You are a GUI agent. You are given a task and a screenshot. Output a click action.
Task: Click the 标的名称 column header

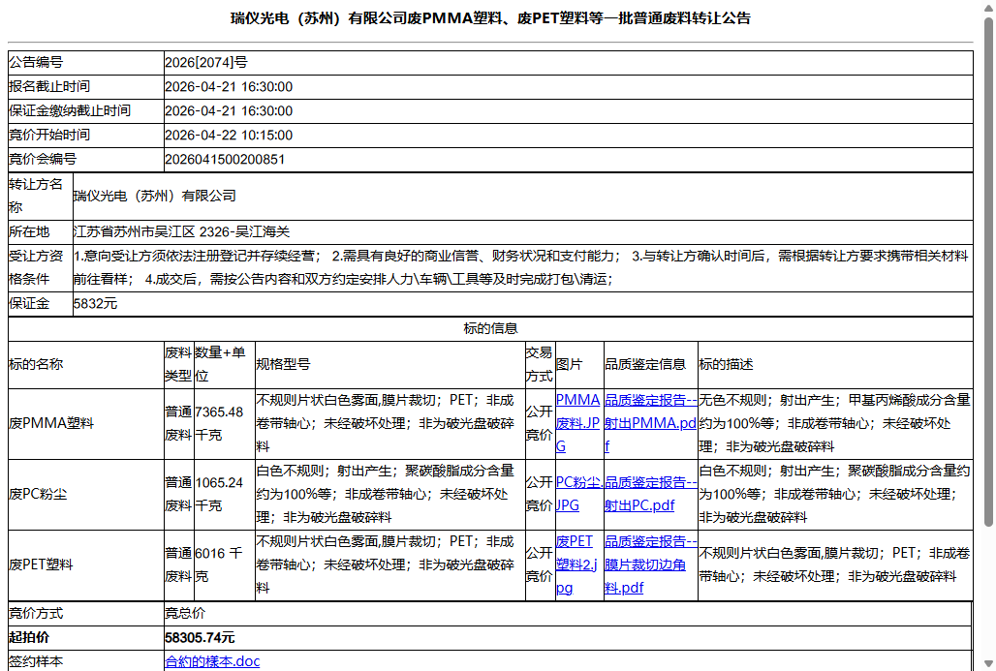[x=36, y=364]
